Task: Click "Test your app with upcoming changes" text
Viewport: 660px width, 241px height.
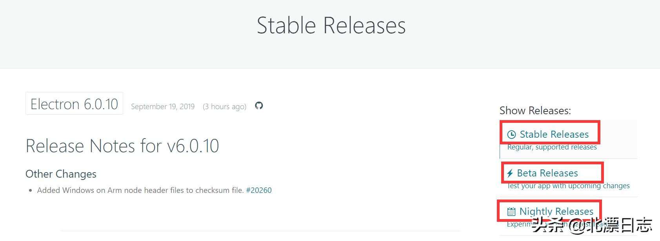Action: click(x=568, y=186)
